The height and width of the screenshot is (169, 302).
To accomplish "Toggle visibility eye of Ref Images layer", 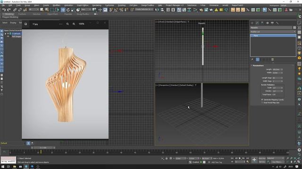I will point(8,37).
